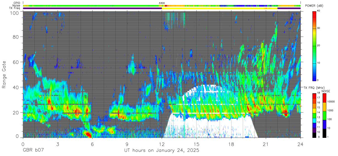Click the 40 tick on POWER colorbar

pyautogui.click(x=318, y=11)
